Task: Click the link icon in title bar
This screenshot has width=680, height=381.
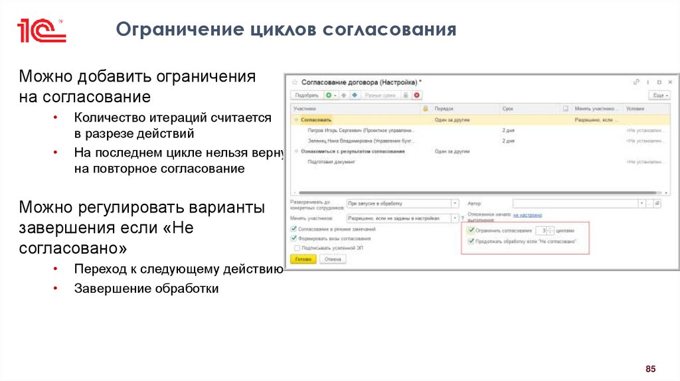Action: 636,82
